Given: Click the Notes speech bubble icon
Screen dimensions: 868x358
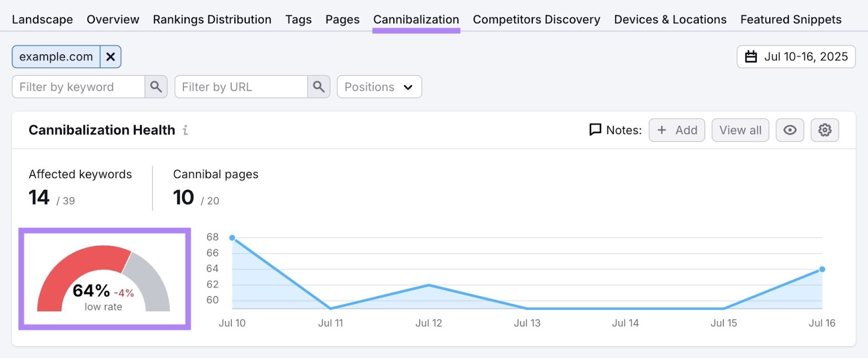Looking at the screenshot, I should click(595, 130).
